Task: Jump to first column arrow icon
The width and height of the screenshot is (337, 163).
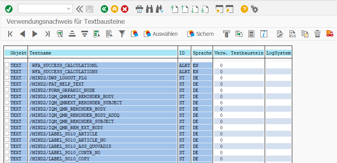Action: 10,34
